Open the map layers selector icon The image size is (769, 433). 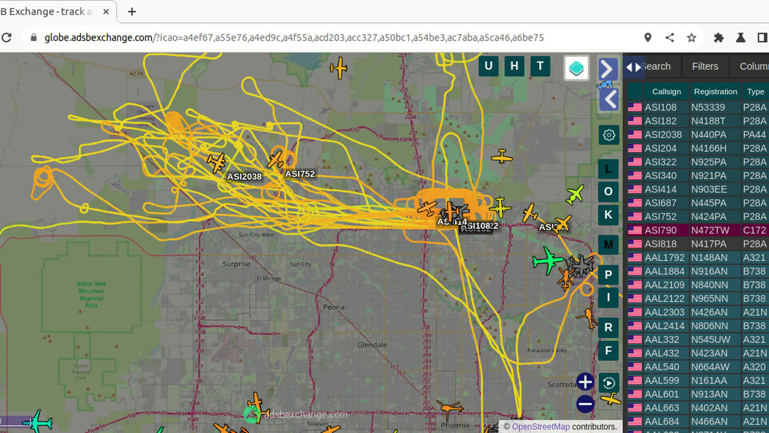pos(576,68)
